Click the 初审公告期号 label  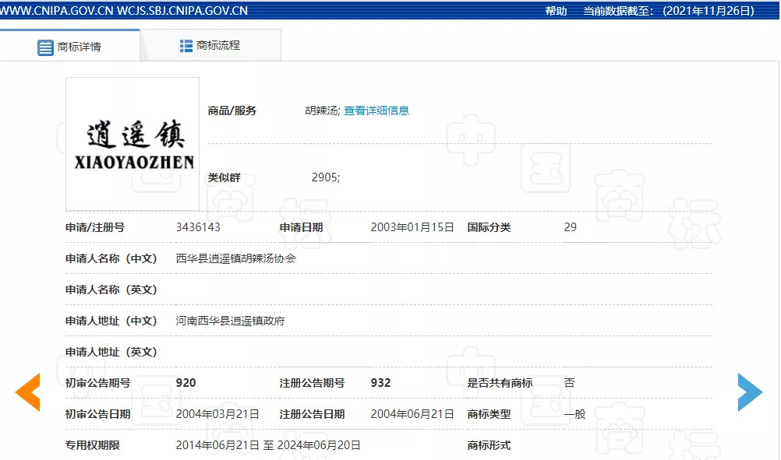point(98,383)
